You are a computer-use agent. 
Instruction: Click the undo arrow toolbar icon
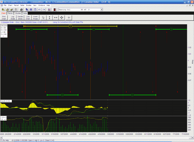point(39,10)
